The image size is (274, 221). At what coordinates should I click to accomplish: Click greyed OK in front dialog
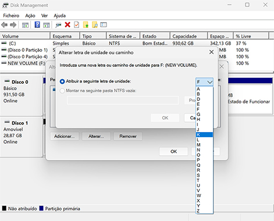165,118
